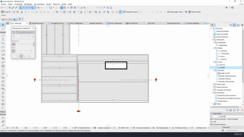Click the Desproteger Todos button

[175, 12]
